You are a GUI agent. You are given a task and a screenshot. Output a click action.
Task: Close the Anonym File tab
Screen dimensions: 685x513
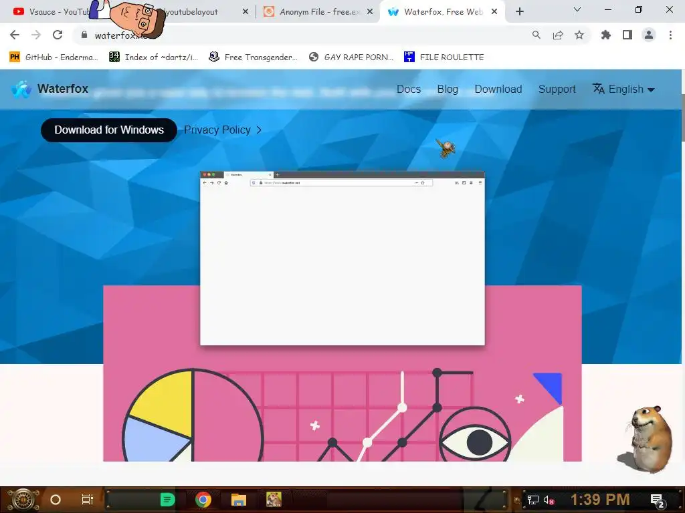coord(370,12)
